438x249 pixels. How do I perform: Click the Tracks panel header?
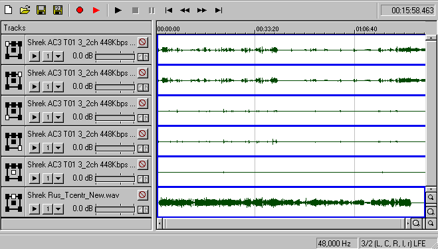(x=76, y=28)
